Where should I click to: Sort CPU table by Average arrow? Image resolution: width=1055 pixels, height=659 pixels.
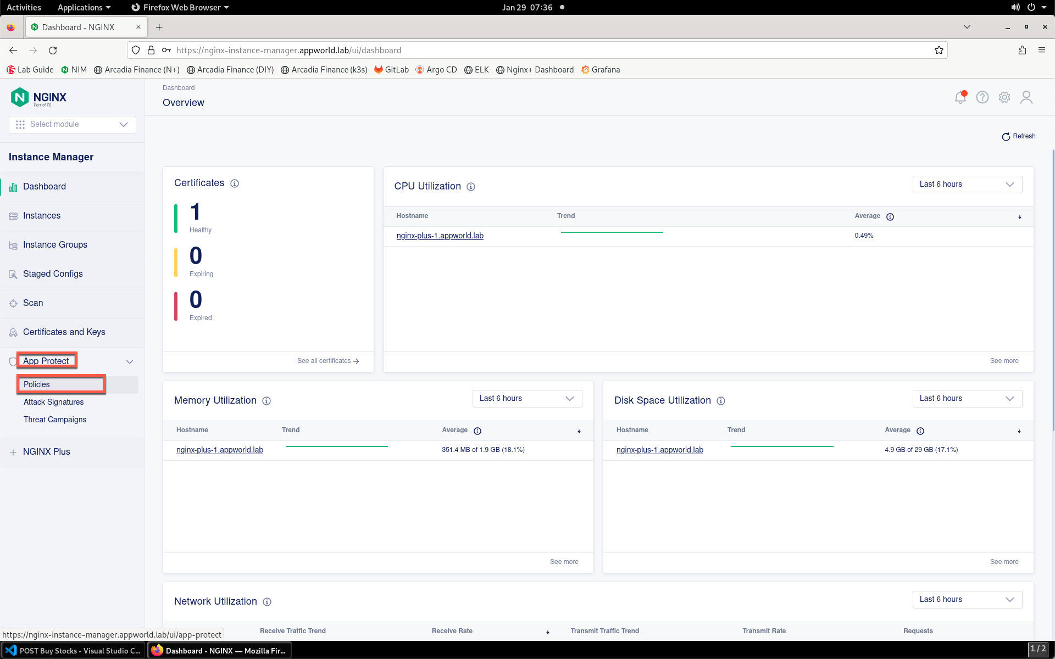click(x=1020, y=217)
